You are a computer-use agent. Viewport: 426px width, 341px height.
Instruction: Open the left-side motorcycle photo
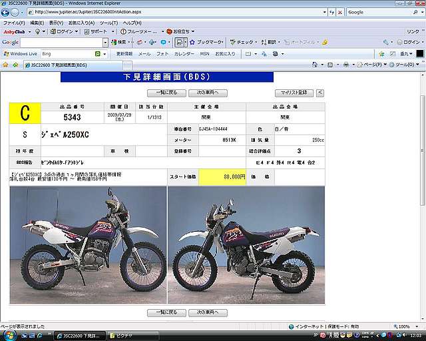tap(88, 245)
